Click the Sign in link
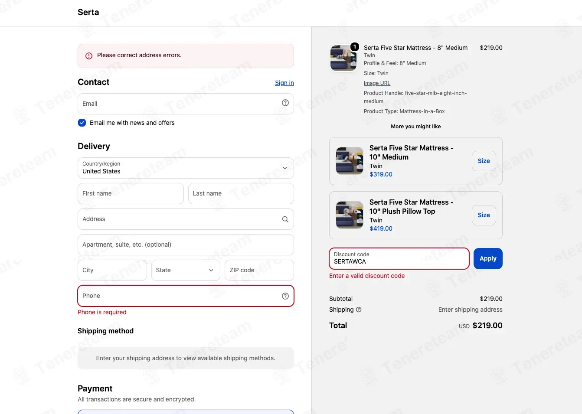This screenshot has width=582, height=414. click(x=284, y=83)
